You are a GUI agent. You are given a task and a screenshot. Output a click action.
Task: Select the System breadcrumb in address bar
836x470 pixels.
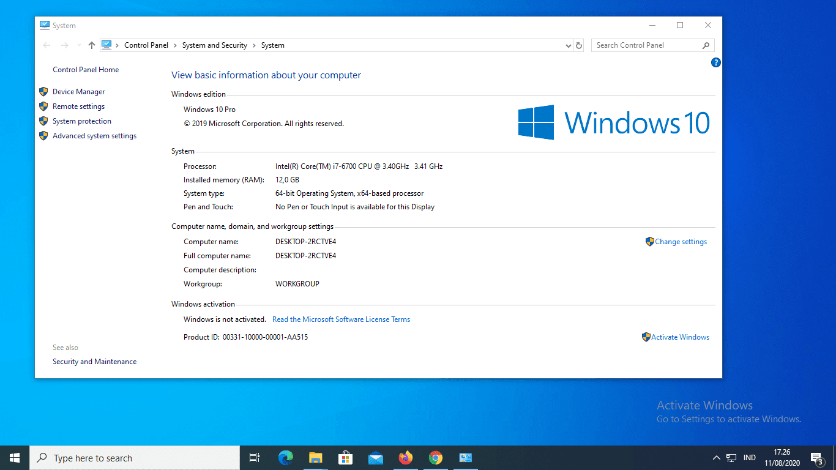pos(273,45)
